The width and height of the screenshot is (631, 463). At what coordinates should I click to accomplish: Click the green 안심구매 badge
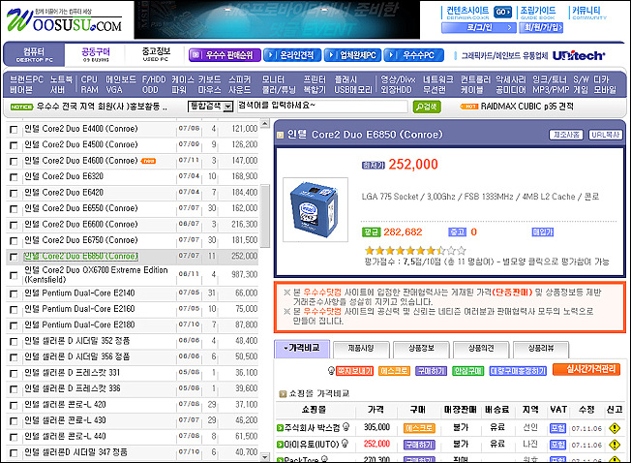pyautogui.click(x=467, y=371)
